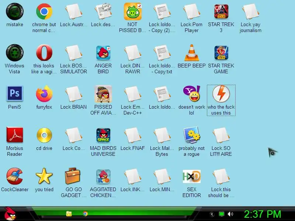The height and width of the screenshot is (221, 295).
Task: Click the green monitor tray icon
Action: [222, 214]
